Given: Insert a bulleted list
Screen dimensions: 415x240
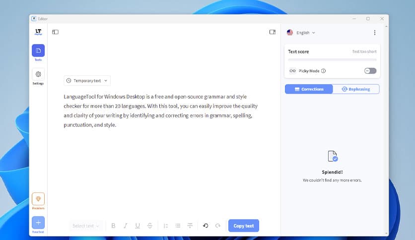Looking at the screenshot, I should point(178,226).
